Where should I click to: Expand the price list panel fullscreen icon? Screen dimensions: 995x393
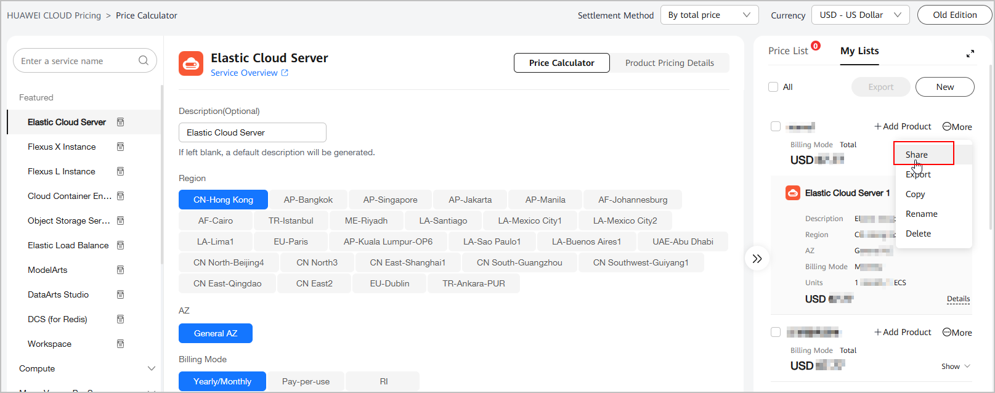click(970, 54)
